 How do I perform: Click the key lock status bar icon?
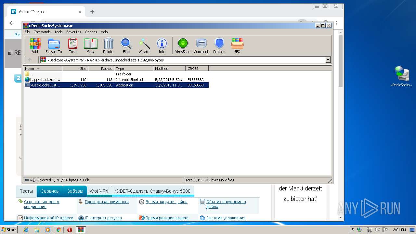click(33, 180)
